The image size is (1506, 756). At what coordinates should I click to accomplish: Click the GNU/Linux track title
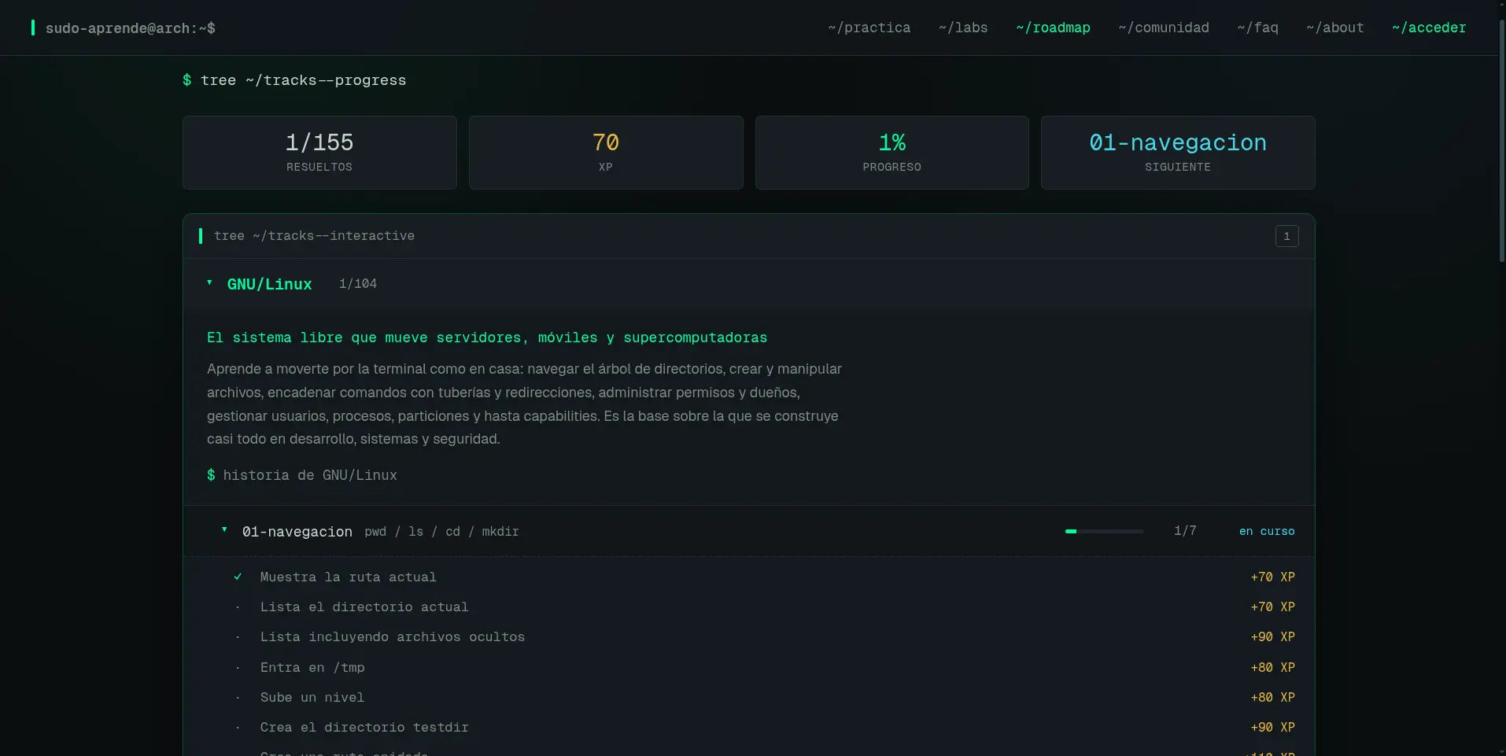270,284
